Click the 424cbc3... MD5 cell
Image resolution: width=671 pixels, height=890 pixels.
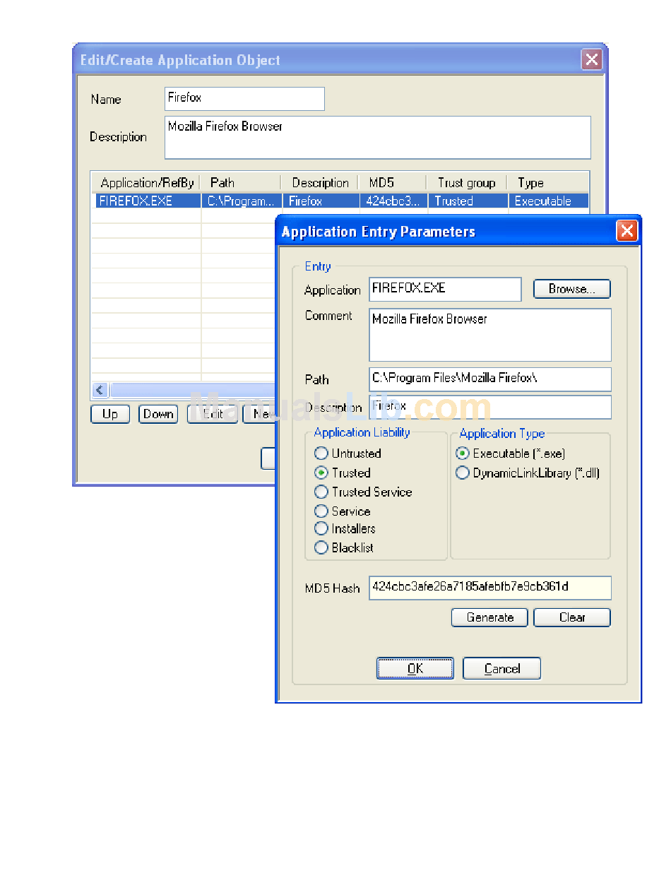pyautogui.click(x=394, y=201)
